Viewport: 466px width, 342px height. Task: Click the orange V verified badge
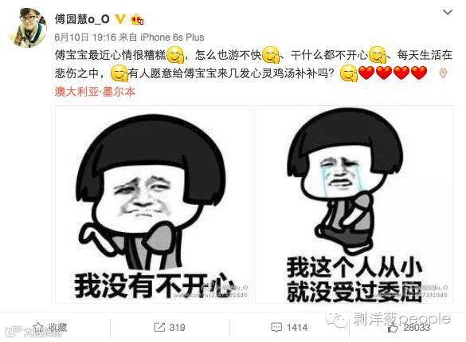tap(120, 19)
